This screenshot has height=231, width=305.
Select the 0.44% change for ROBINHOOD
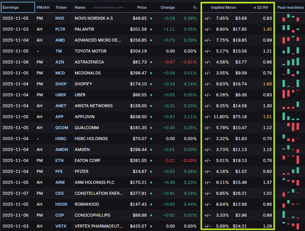[190, 204]
